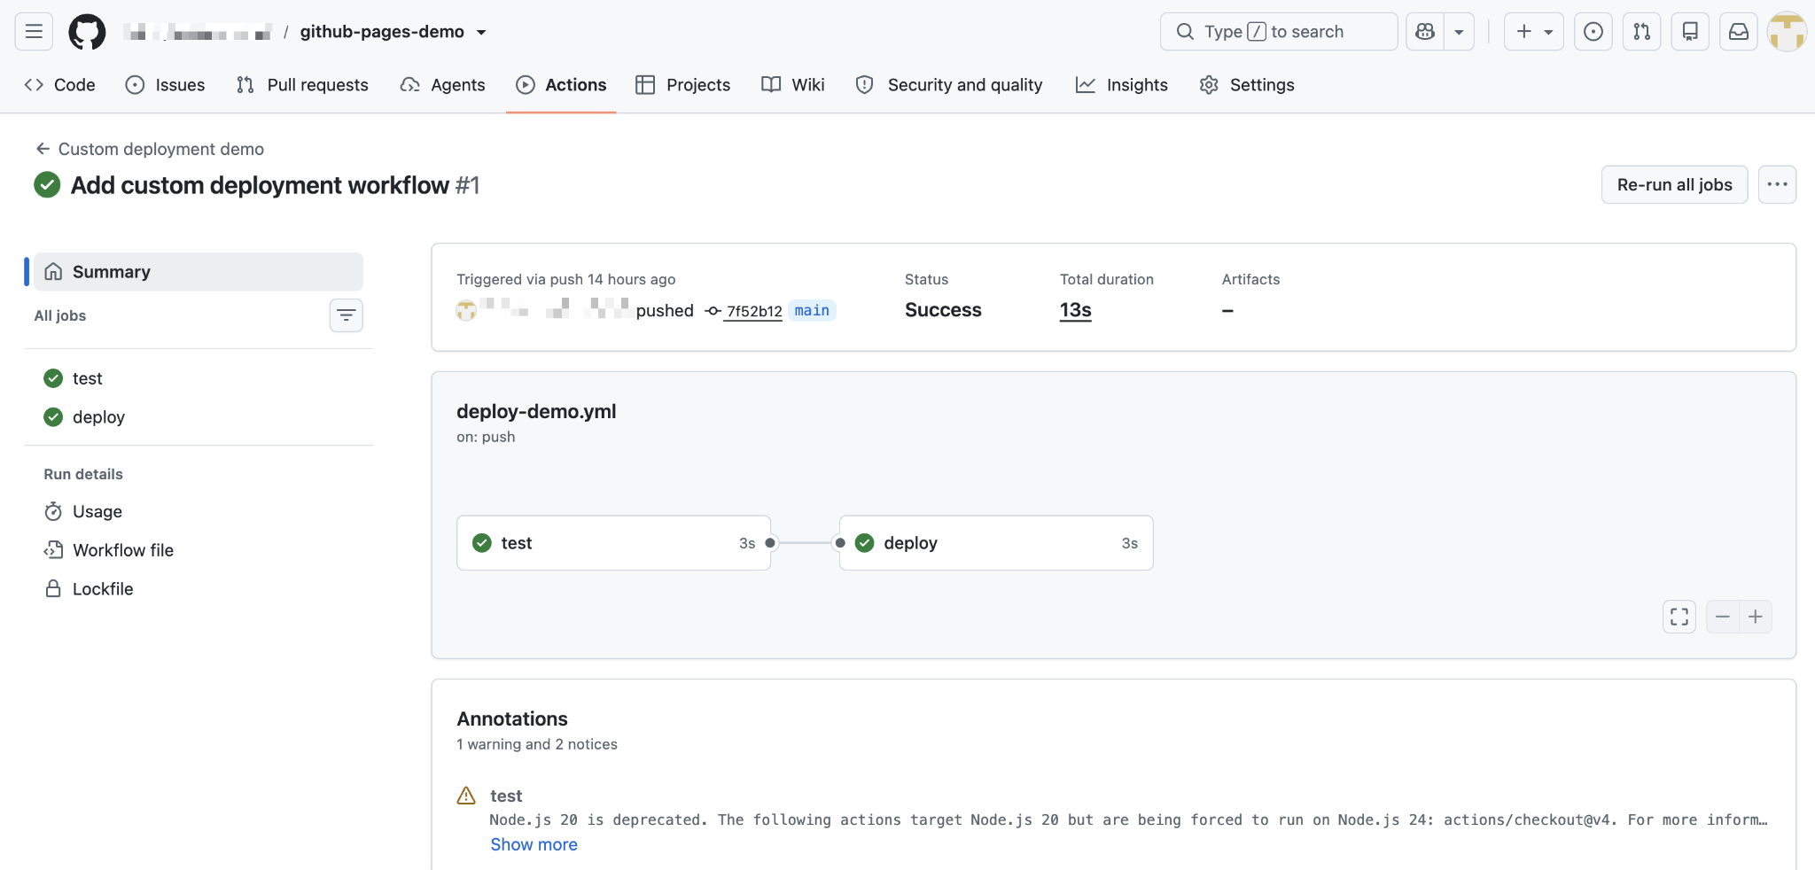Toggle fullscreen for the workflow graph
Image resolution: width=1815 pixels, height=870 pixels.
[x=1679, y=617]
